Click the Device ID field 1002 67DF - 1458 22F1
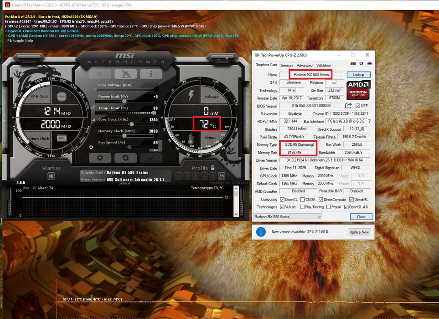This screenshot has height=319, width=439. 350,113
